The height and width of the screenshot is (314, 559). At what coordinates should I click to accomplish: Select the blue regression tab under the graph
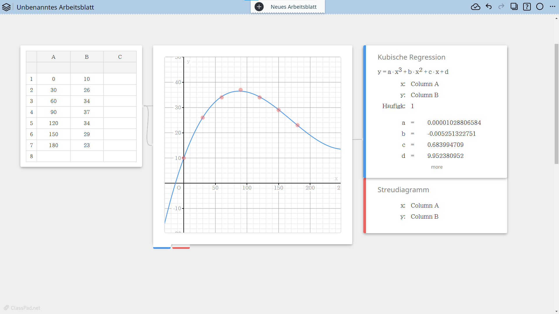162,247
